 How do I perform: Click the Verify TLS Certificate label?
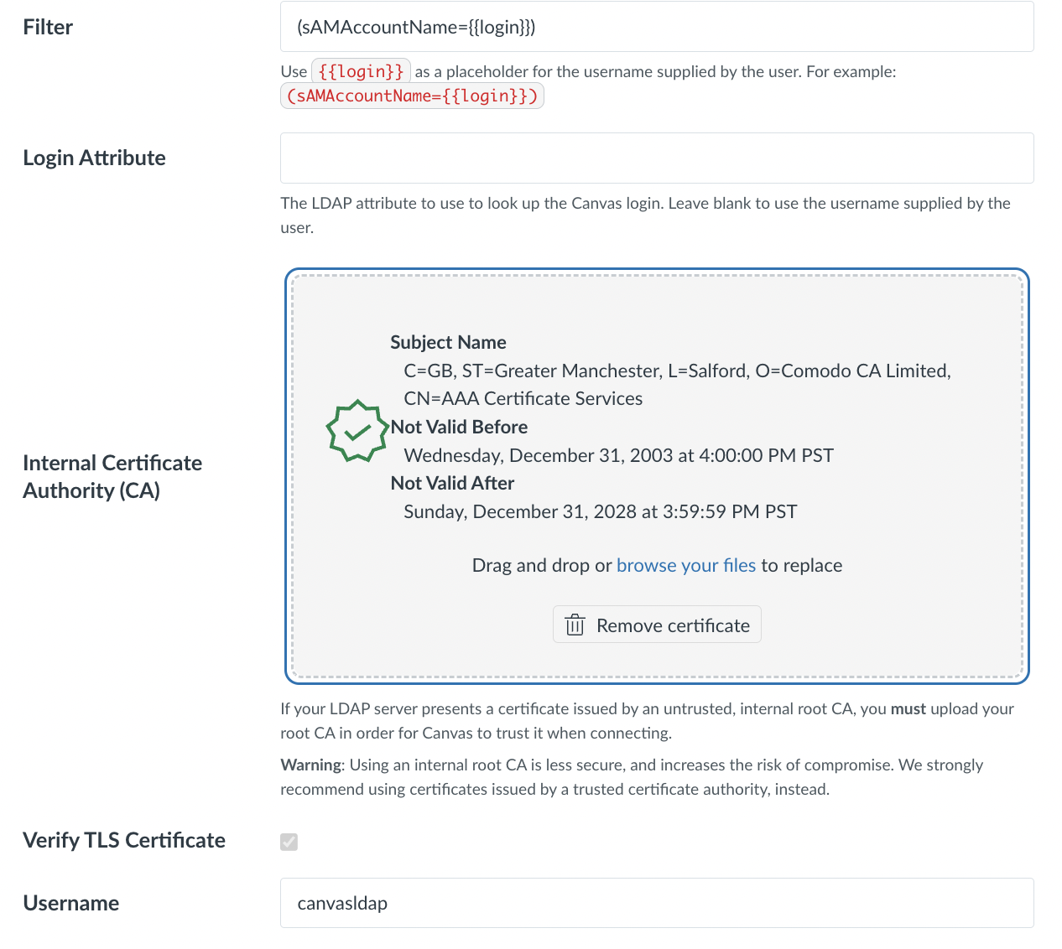point(124,840)
